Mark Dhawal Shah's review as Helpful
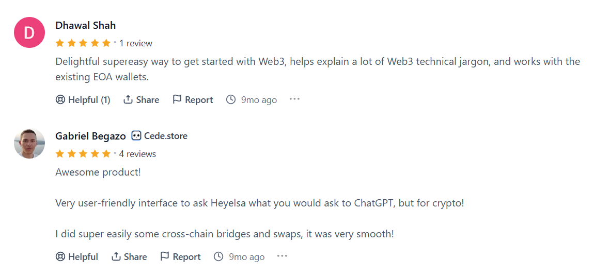This screenshot has width=594, height=278. (x=83, y=100)
